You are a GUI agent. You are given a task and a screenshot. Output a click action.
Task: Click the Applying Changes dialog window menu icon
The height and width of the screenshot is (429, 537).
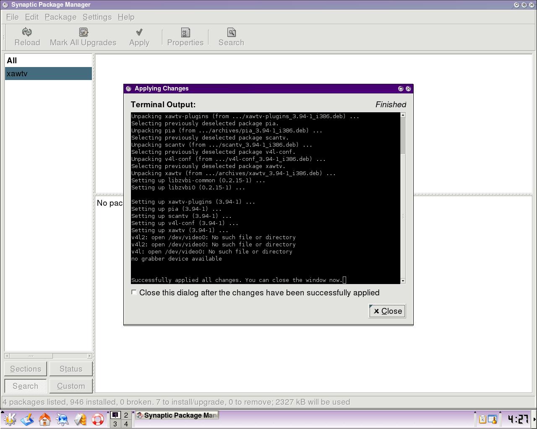pos(129,88)
